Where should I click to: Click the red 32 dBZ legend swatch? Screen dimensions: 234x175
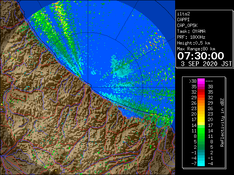(x=201, y=92)
